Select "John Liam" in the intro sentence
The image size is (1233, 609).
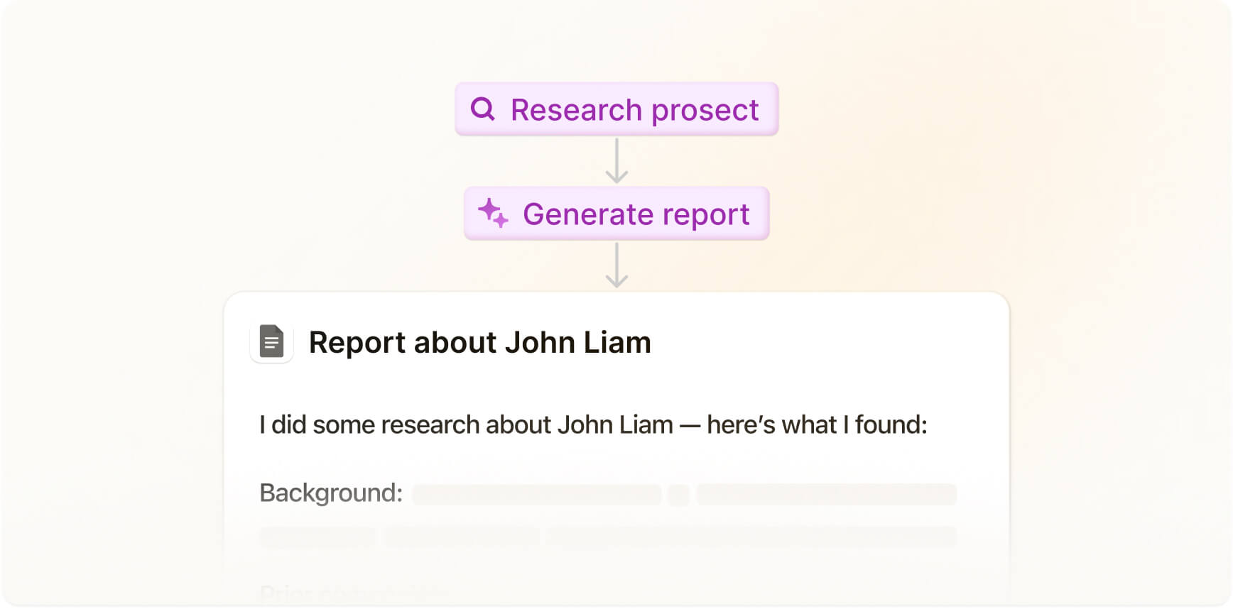tap(615, 425)
